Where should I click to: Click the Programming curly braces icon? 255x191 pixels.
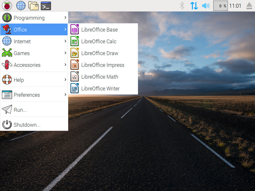click(7, 18)
